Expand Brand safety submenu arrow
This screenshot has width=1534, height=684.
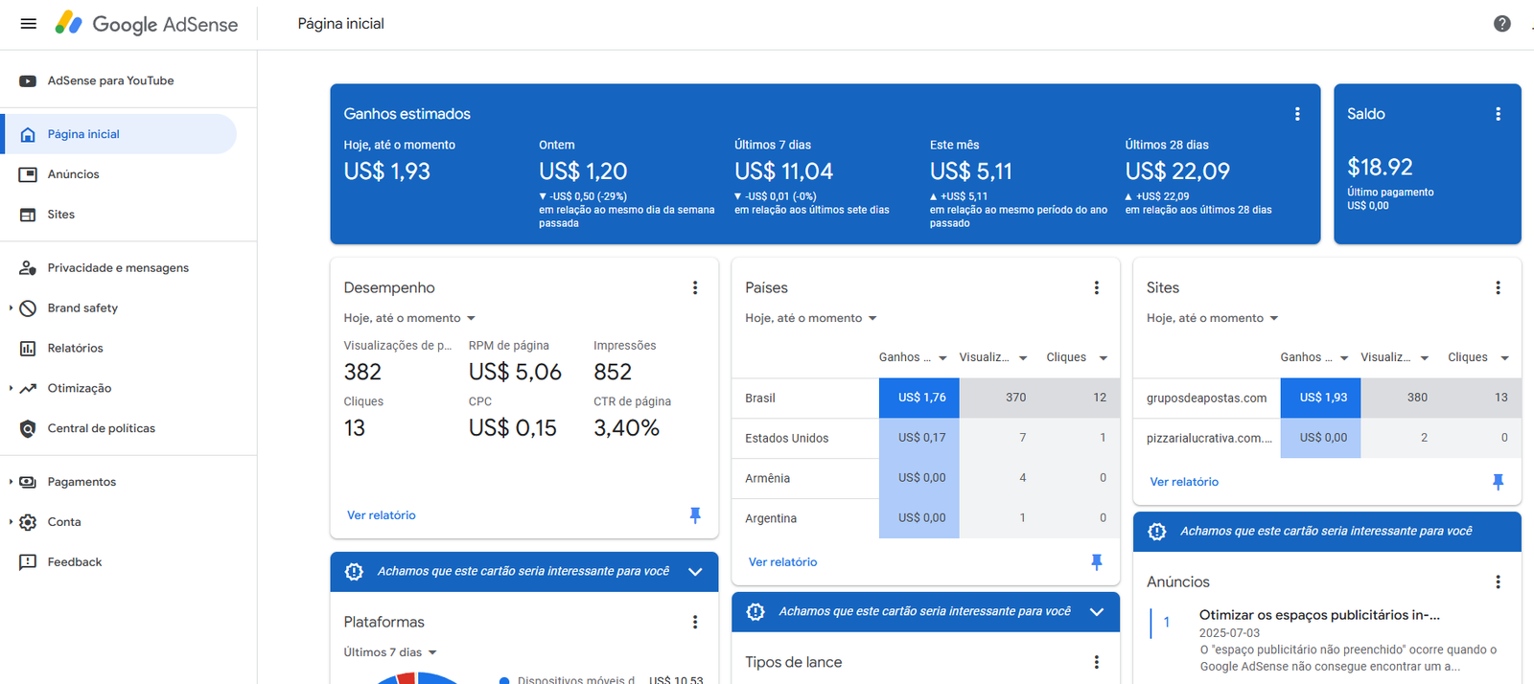pyautogui.click(x=11, y=308)
